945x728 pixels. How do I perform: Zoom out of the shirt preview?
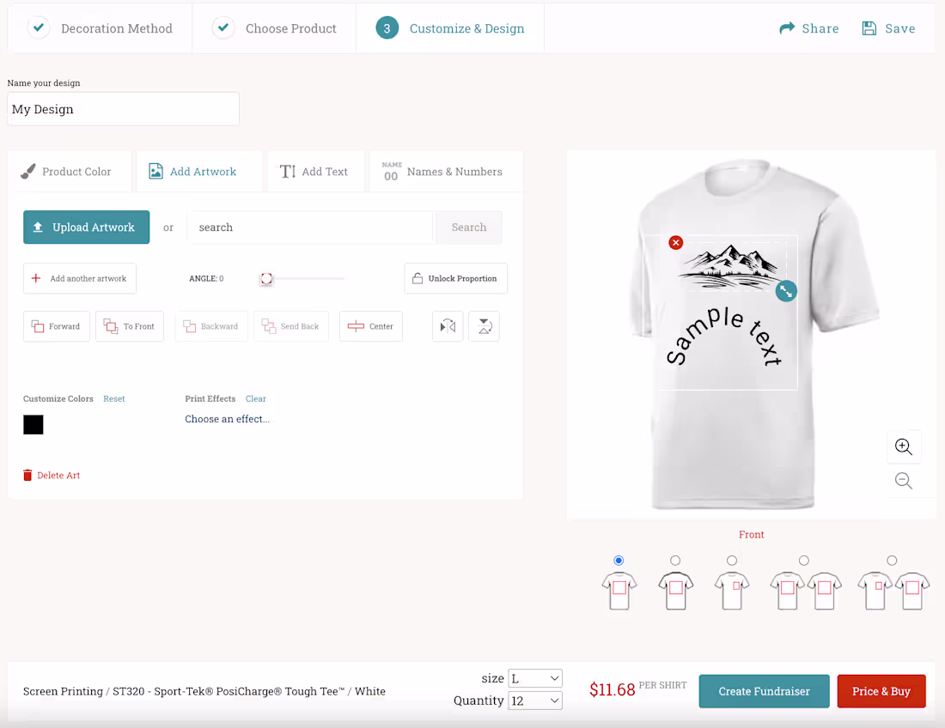(904, 481)
